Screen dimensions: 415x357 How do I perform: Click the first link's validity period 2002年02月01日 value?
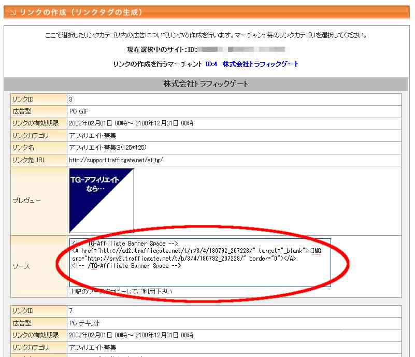point(131,123)
